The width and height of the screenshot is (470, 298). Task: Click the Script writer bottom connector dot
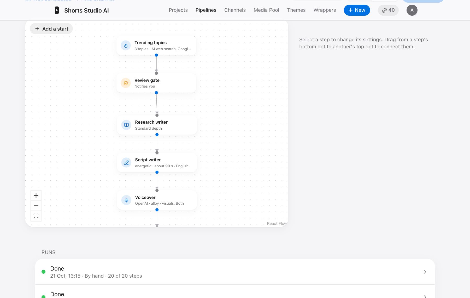coord(157,172)
